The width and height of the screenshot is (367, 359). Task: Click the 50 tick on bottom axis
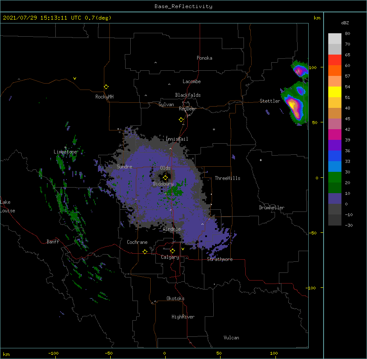coord(219,353)
